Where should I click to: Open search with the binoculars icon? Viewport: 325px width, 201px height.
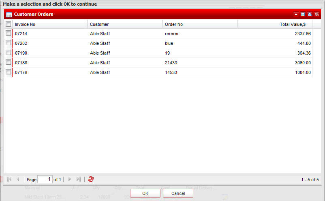(x=316, y=14)
